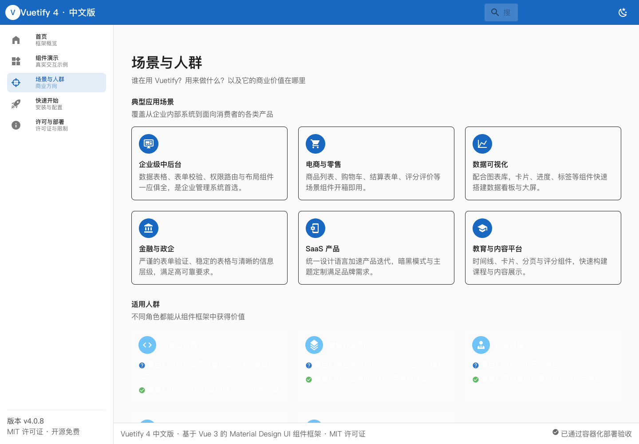
Task: Click the 数据可视化 card title
Action: click(x=490, y=164)
